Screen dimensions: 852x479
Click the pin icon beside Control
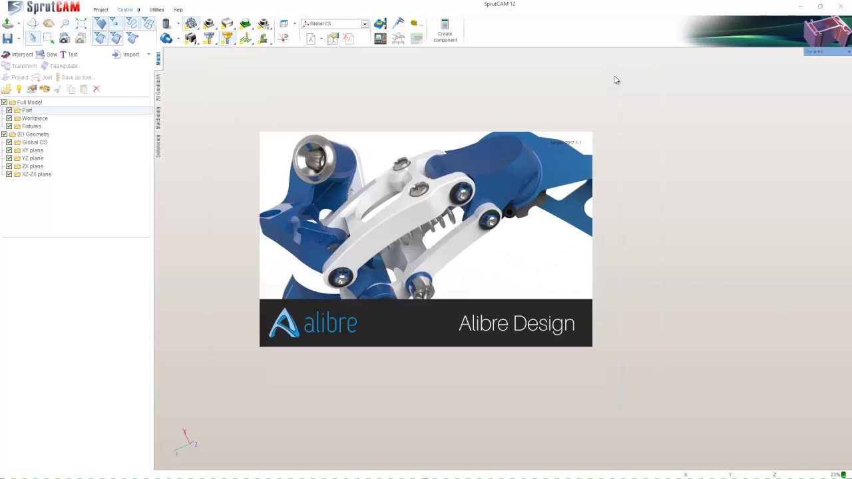tap(138, 10)
